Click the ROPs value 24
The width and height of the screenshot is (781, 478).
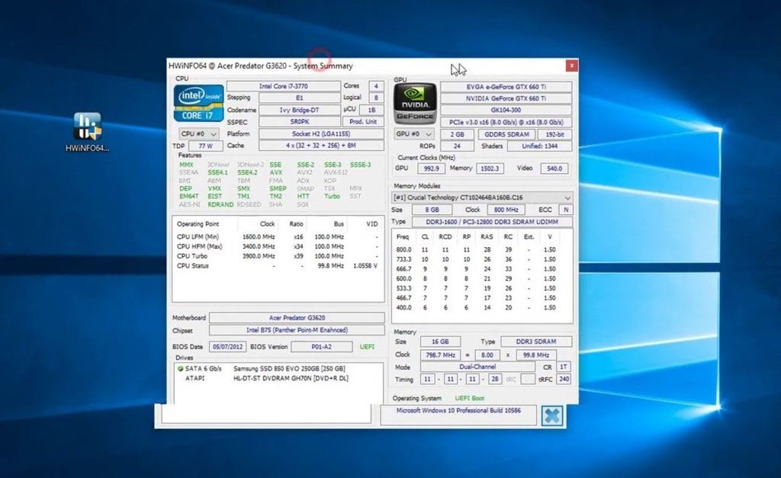coord(458,146)
